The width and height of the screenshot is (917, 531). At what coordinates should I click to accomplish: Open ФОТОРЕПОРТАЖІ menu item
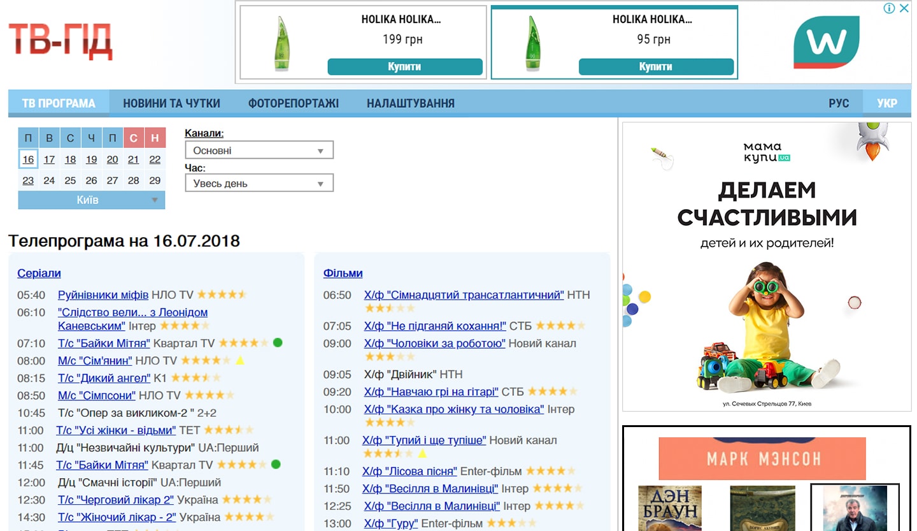(x=294, y=103)
